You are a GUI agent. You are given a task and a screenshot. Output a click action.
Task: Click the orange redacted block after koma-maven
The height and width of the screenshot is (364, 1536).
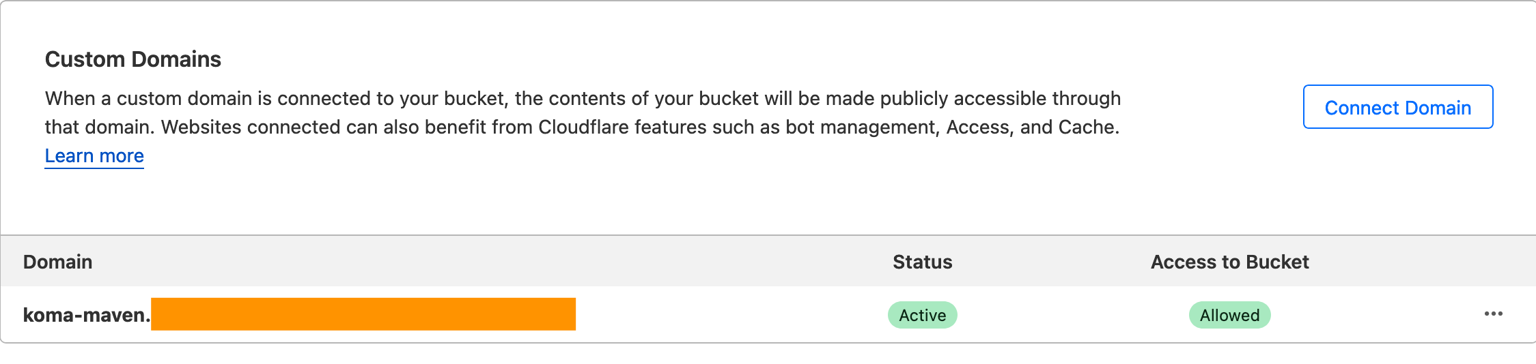click(363, 314)
